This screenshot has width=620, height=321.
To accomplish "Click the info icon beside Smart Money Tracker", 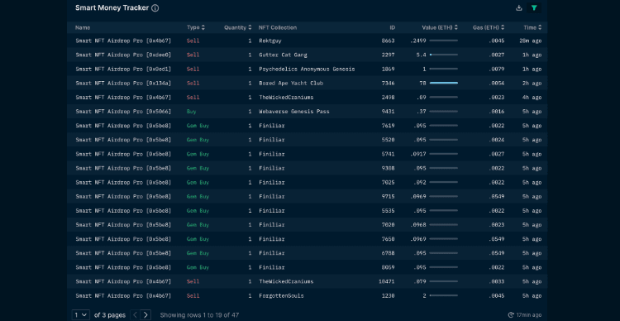I will (x=155, y=8).
